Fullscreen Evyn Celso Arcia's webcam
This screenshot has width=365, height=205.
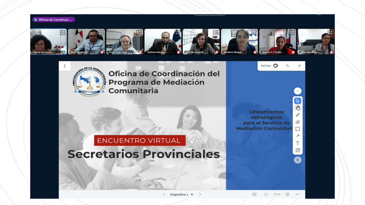click(139, 33)
